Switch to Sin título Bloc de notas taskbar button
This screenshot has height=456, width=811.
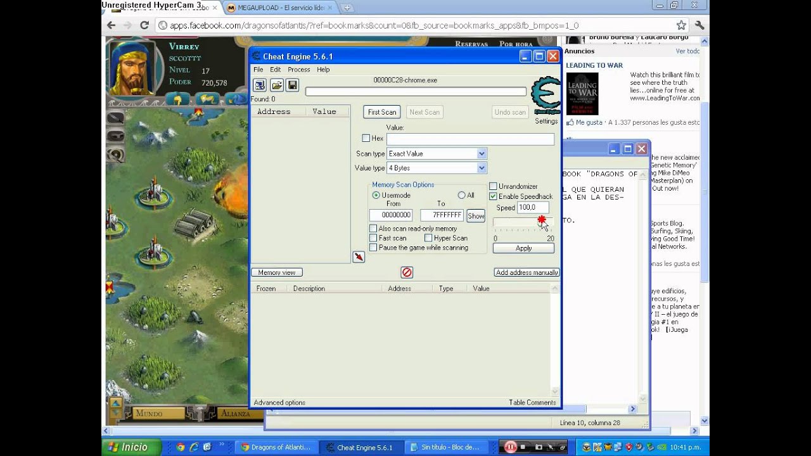446,447
